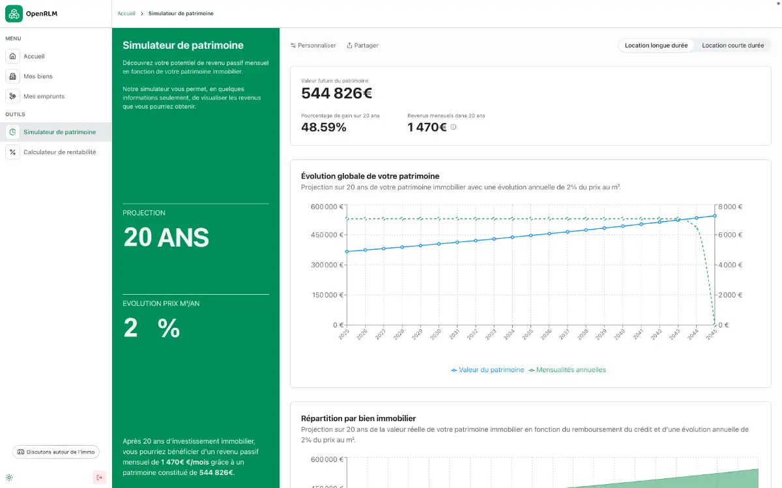Open Mes emprunts loans icon
This screenshot has height=488, width=782.
tap(12, 96)
